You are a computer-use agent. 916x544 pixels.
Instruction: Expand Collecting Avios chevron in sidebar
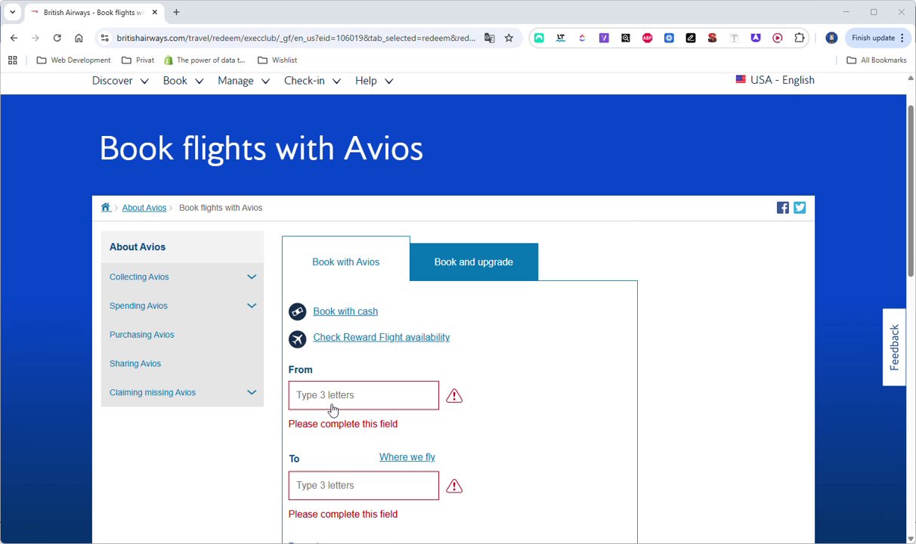[252, 277]
